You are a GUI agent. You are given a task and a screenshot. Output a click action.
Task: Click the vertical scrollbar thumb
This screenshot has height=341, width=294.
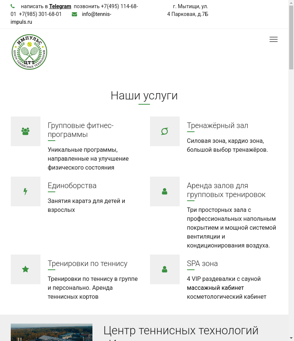pos(291,37)
